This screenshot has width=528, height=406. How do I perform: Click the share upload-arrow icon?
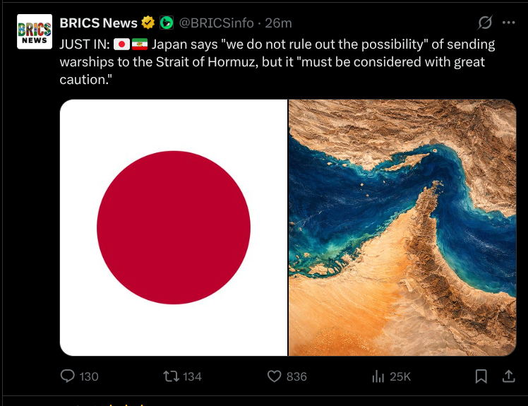508,376
